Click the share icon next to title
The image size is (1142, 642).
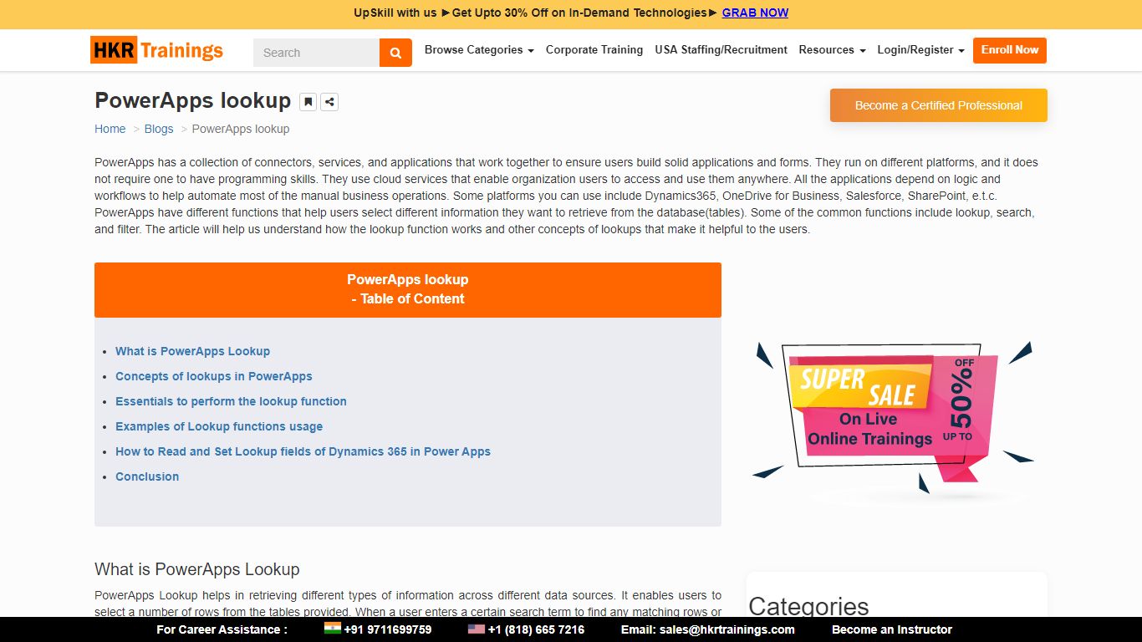click(329, 102)
